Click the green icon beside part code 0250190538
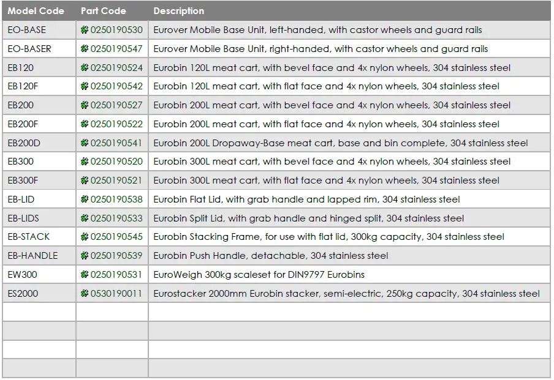This screenshot has width=554, height=380. pyautogui.click(x=85, y=199)
